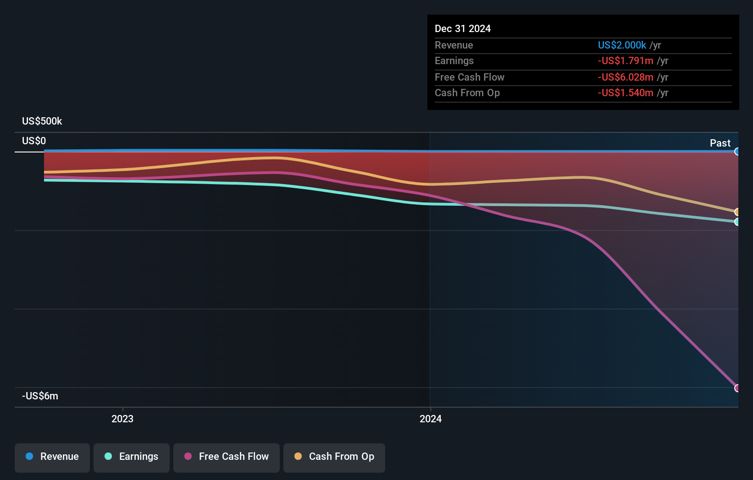Viewport: 753px width, 480px height.
Task: Select the Free Cash Flow end data point
Action: tap(737, 388)
